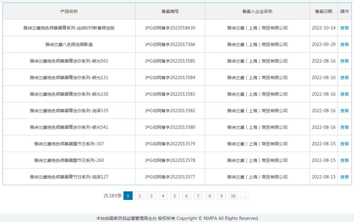Click the date 2022-09-29
The image size is (354, 222).
[x=324, y=44]
